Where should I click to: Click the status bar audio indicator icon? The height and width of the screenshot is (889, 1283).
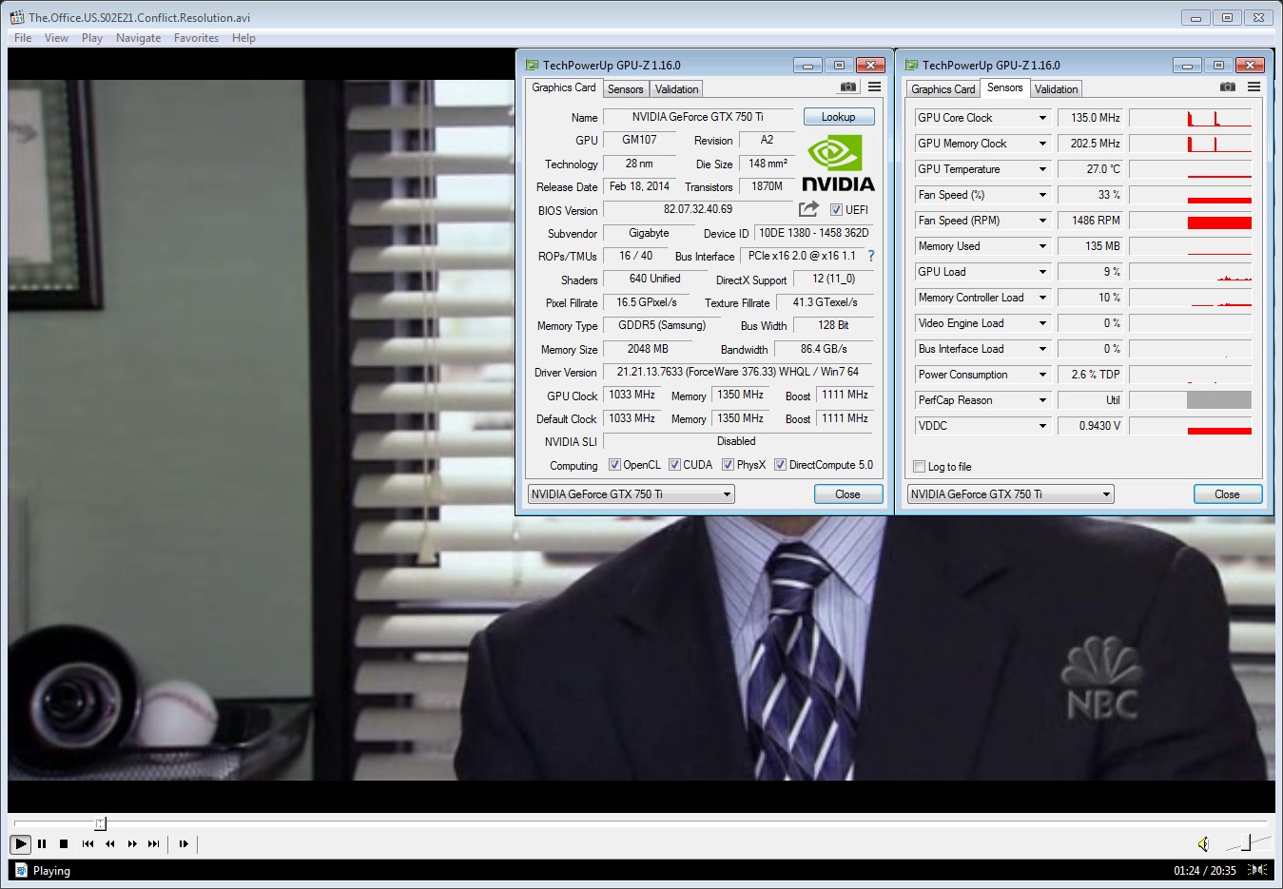(x=1257, y=870)
